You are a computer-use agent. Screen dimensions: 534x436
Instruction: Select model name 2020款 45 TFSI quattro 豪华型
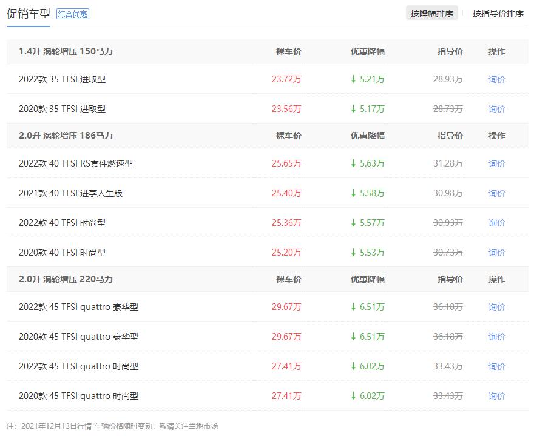79,337
